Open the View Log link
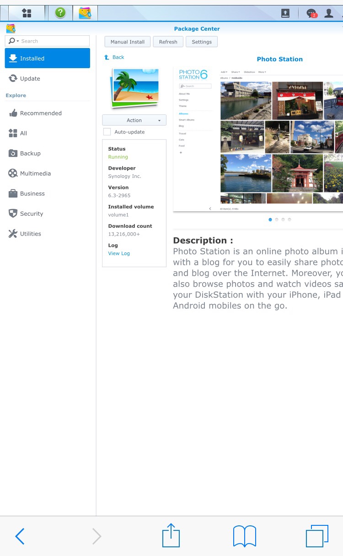Image resolution: width=343 pixels, height=556 pixels. pos(119,253)
